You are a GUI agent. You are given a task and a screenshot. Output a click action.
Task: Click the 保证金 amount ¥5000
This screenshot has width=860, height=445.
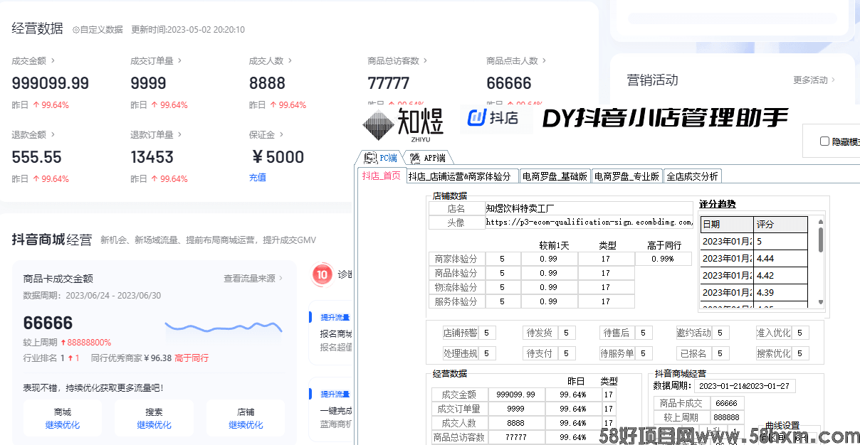(277, 157)
